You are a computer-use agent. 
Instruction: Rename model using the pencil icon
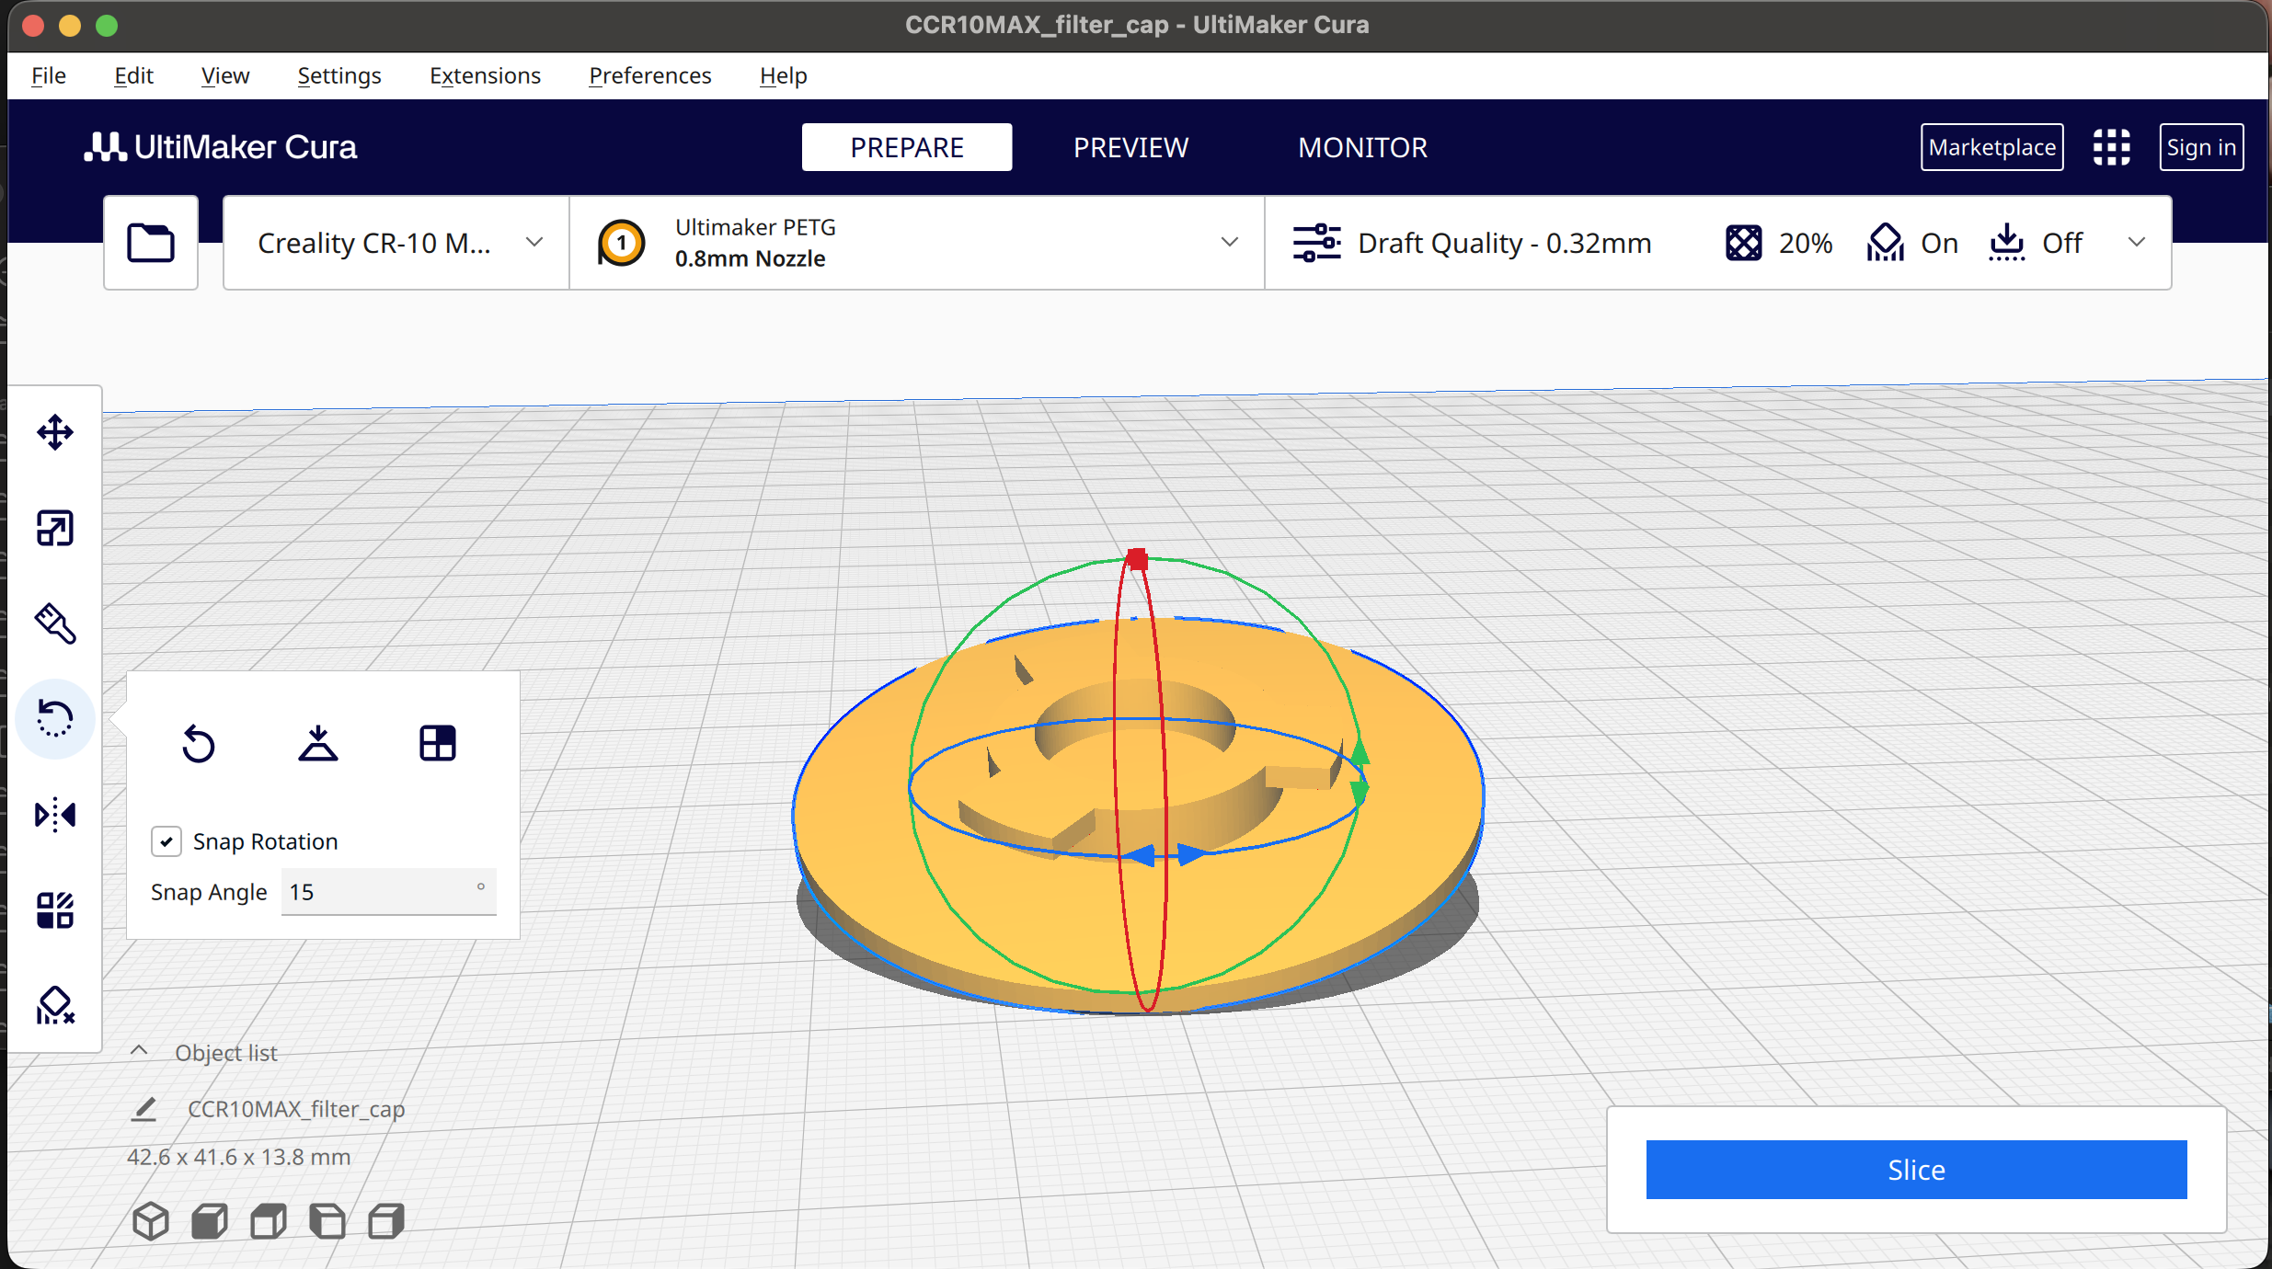click(x=144, y=1109)
